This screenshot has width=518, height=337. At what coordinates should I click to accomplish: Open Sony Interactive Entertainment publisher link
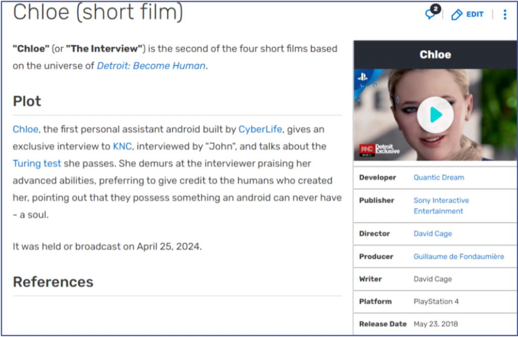coord(441,206)
